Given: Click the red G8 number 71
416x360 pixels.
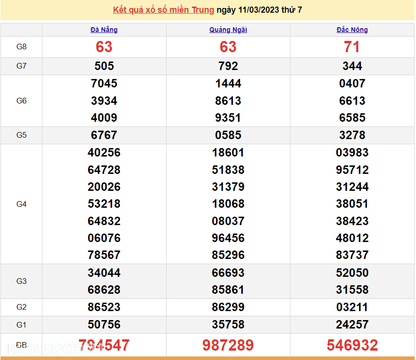Looking at the screenshot, I should 352,47.
